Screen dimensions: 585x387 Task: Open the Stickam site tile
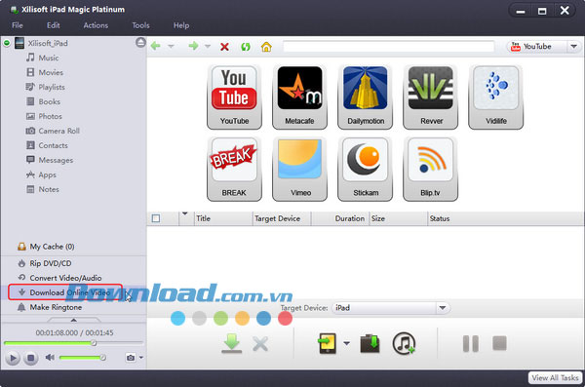(366, 169)
